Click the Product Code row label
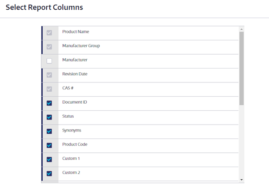Screen dimensions: 269x188 [x=75, y=144]
